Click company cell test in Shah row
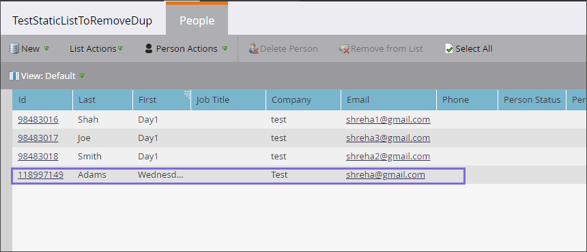 [278, 120]
